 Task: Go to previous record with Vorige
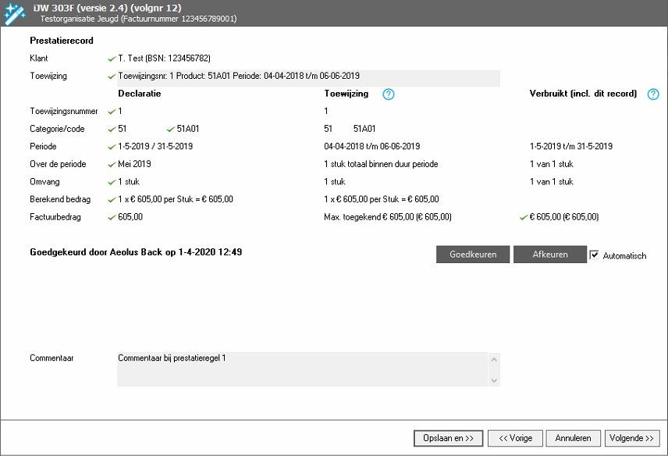pyautogui.click(x=515, y=438)
